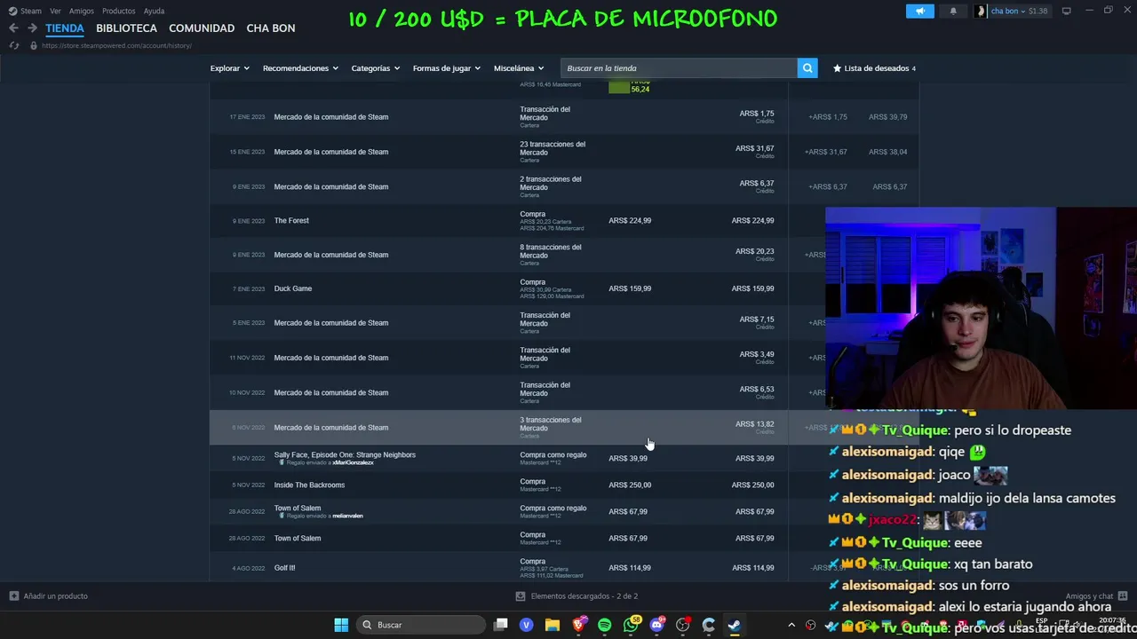
Task: Open the Ver menu
Action: (55, 11)
